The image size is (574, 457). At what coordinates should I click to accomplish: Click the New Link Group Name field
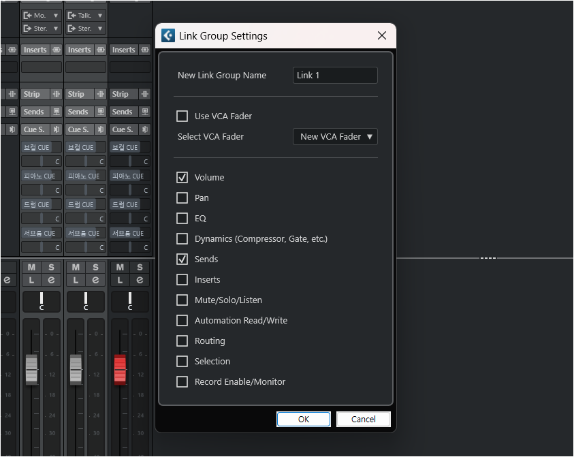pyautogui.click(x=335, y=76)
